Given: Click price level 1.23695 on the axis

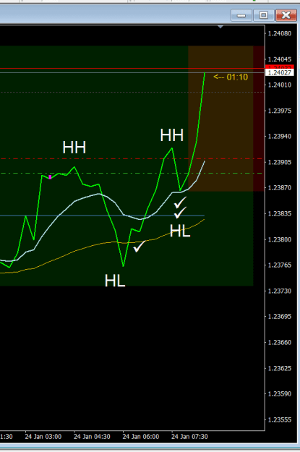Looking at the screenshot, I should 280,317.
